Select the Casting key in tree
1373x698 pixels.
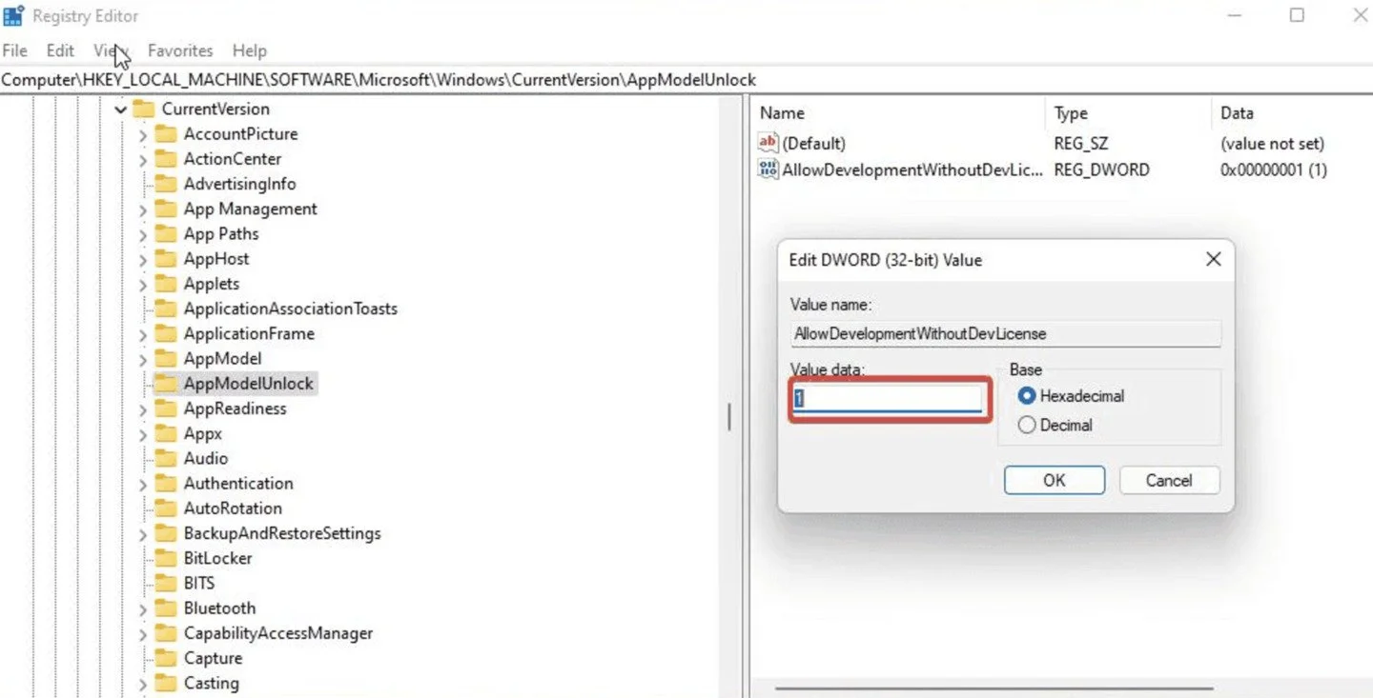[211, 683]
